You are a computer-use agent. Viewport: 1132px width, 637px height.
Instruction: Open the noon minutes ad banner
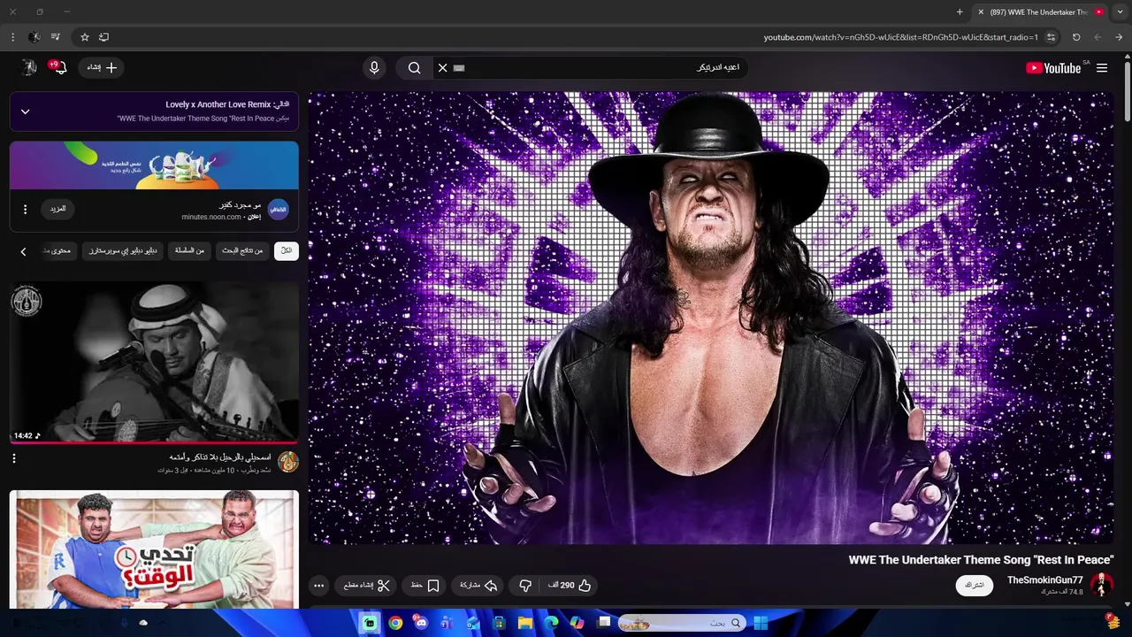(x=154, y=165)
